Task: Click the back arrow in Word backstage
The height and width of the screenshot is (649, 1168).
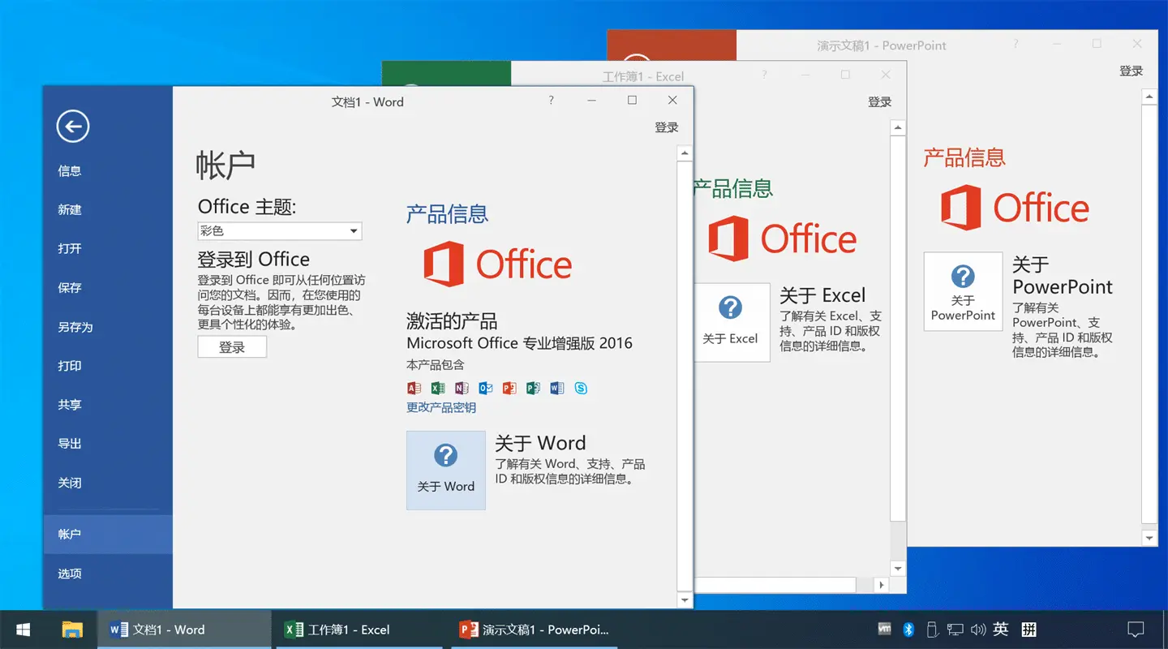Action: (73, 126)
